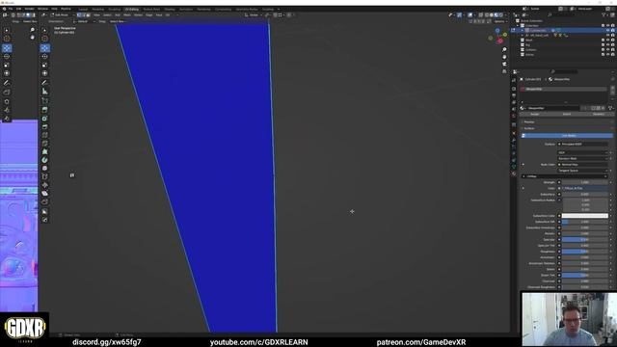Select the Extrude Region tool
Viewport: 617px width, 347px height.
[45, 110]
